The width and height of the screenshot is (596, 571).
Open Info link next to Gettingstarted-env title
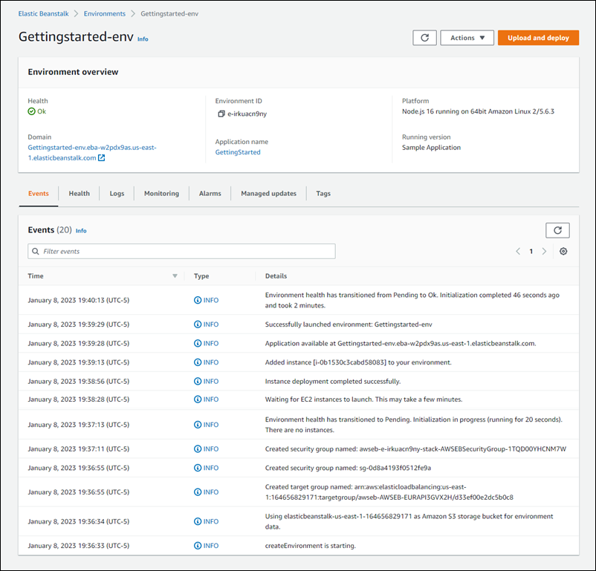pyautogui.click(x=143, y=39)
